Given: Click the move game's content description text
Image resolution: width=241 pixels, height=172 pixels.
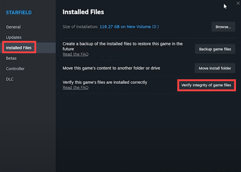Looking at the screenshot, I should tap(111, 68).
